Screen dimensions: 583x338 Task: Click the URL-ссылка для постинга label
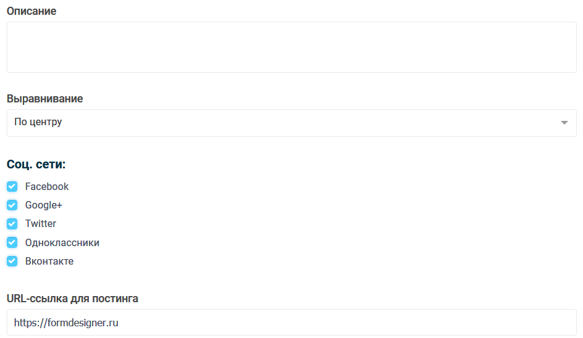click(x=72, y=299)
